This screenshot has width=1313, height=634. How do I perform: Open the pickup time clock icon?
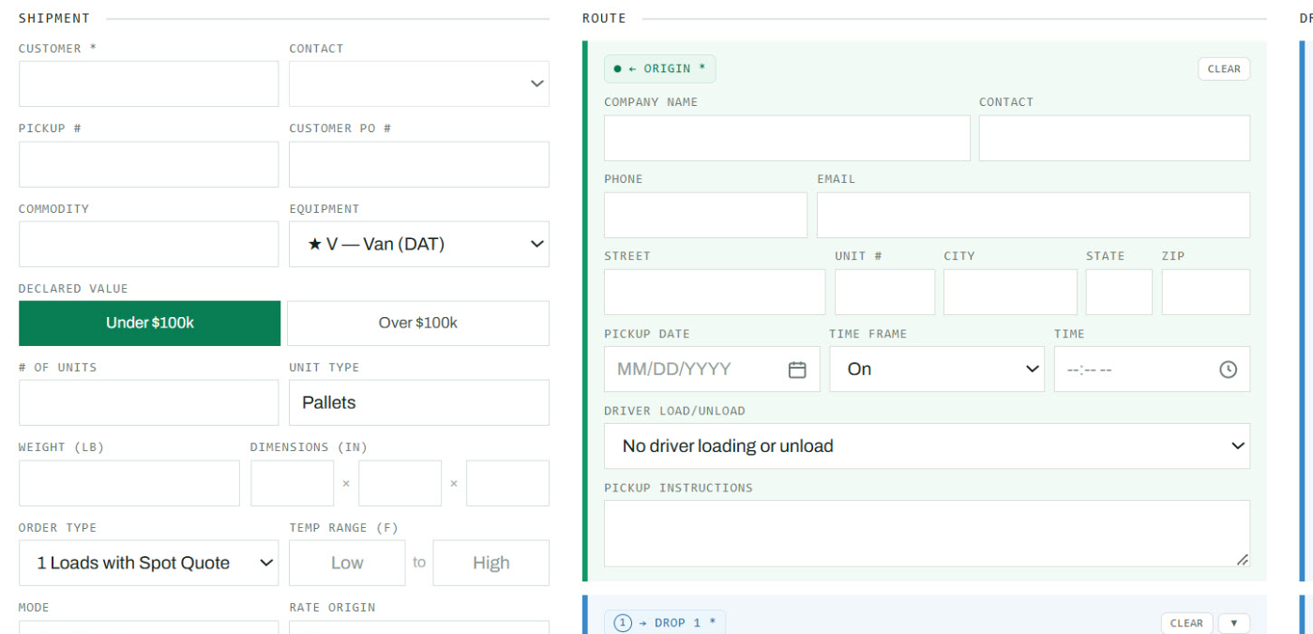tap(1229, 370)
